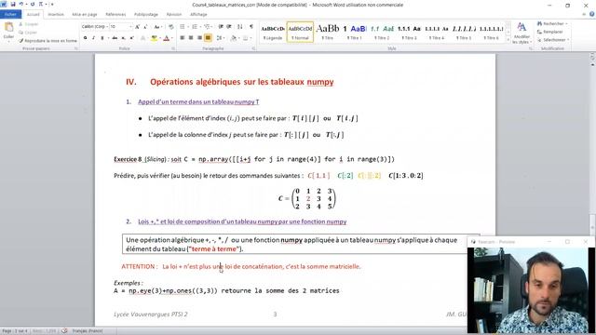Show paragraph marks and hidden symbols
The image size is (596, 335).
[251, 27]
